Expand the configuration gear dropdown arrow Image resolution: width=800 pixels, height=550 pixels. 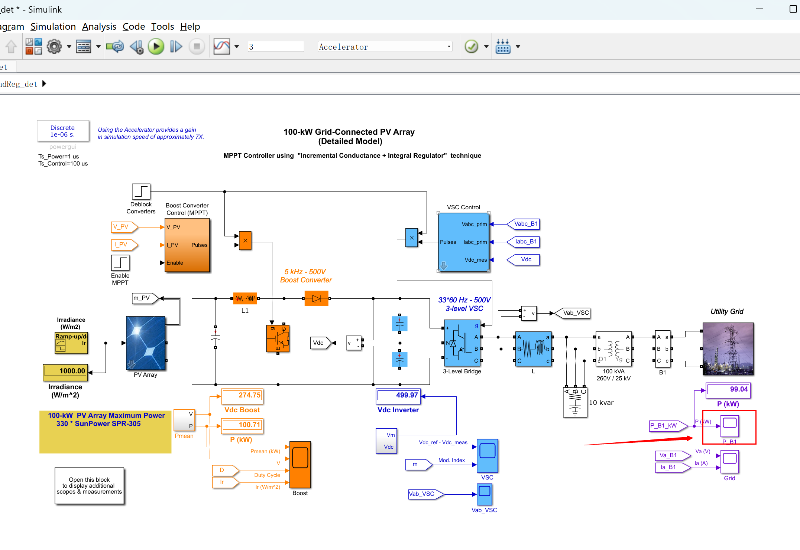coord(69,47)
